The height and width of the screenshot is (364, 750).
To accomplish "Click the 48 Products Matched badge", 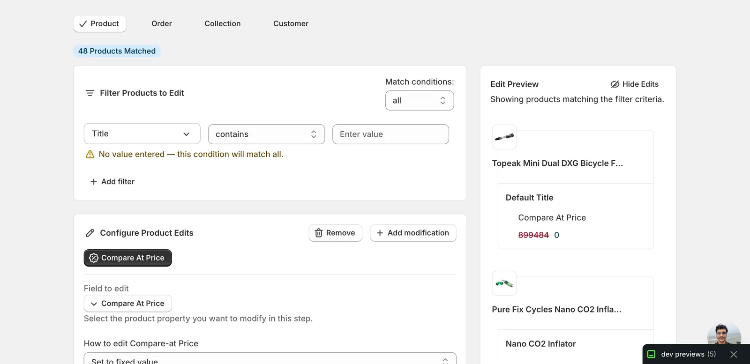I will click(117, 51).
